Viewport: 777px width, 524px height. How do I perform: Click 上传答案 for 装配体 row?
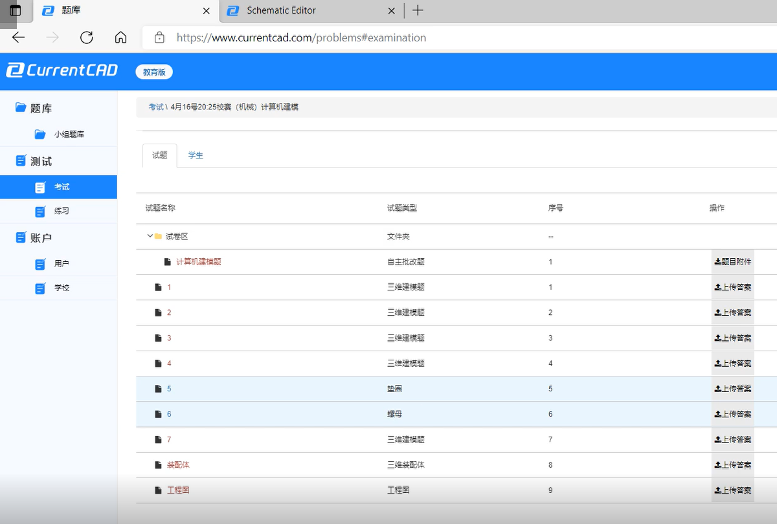[x=732, y=465]
